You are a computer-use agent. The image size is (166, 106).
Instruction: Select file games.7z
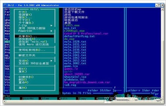(x=71, y=69)
